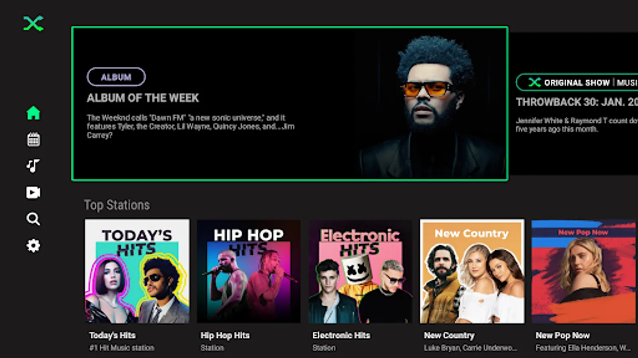
Task: Click the Top Stations heading
Action: (x=117, y=205)
